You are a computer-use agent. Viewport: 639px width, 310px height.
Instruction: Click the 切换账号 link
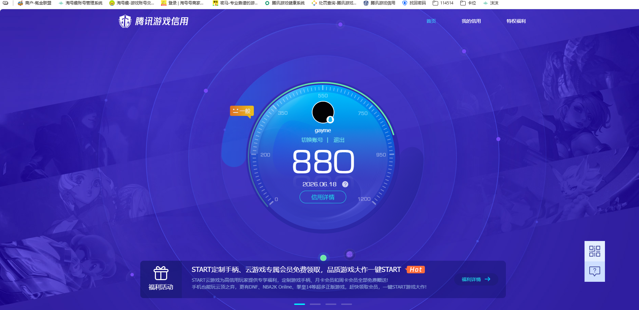coord(312,140)
